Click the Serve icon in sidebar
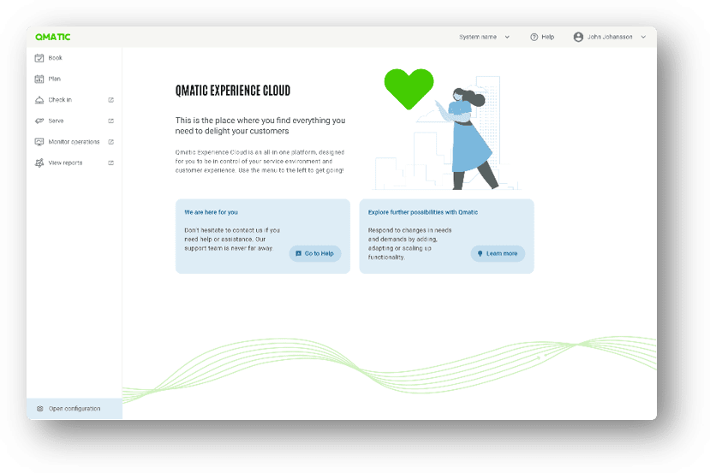The height and width of the screenshot is (473, 710). coord(39,121)
